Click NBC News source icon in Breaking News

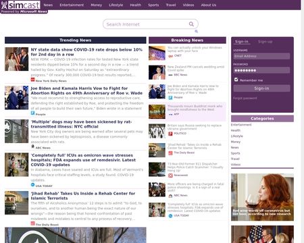(x=170, y=196)
